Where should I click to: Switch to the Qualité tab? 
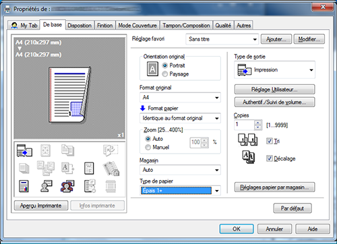(223, 26)
